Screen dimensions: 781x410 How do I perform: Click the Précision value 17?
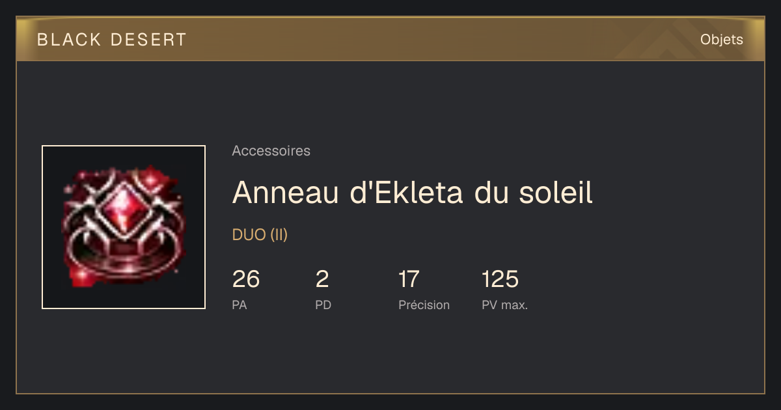409,279
